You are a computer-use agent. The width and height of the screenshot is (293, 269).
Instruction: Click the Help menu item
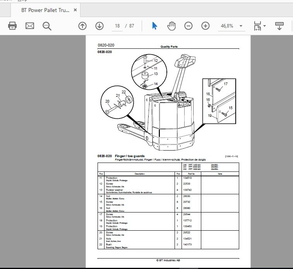click(x=22, y=0)
